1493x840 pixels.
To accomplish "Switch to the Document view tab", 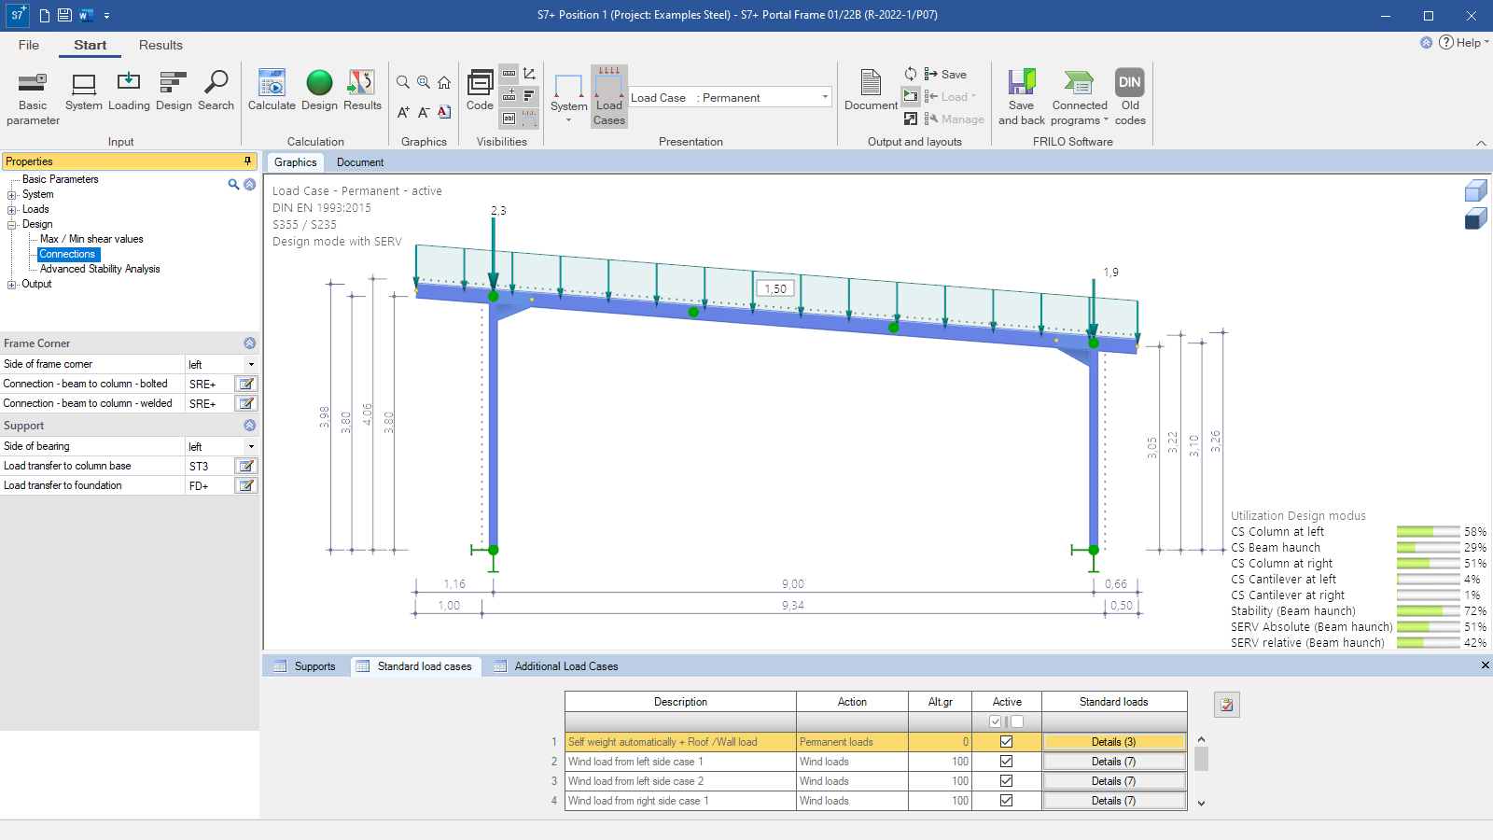I will tap(360, 162).
